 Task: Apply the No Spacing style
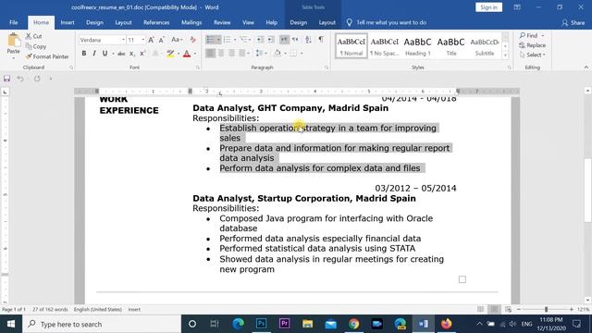[385, 45]
